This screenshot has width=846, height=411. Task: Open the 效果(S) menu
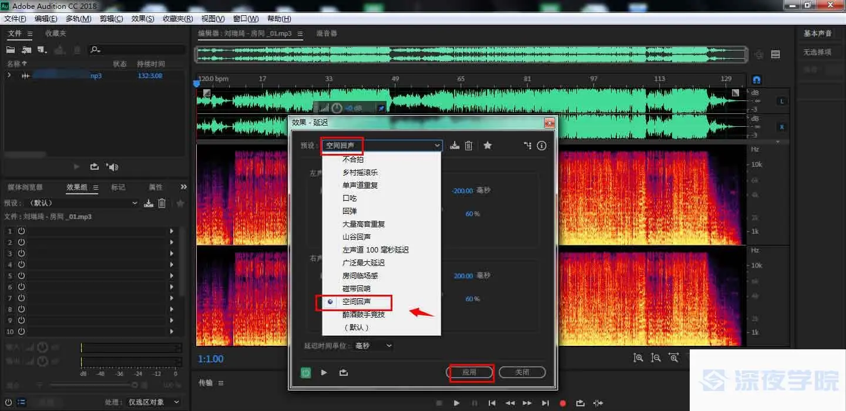(x=141, y=18)
